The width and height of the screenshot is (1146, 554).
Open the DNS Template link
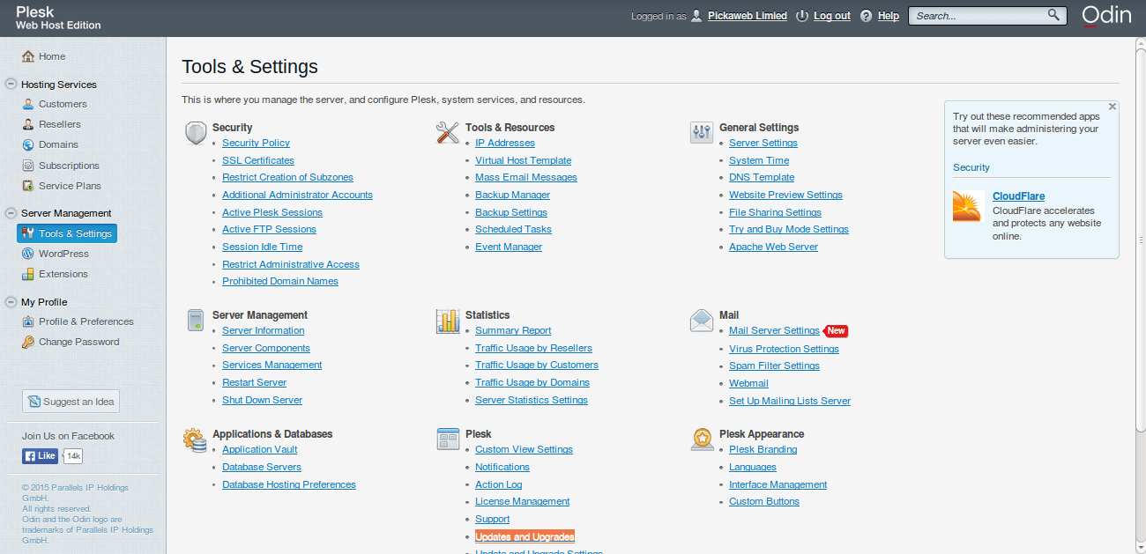tap(762, 177)
